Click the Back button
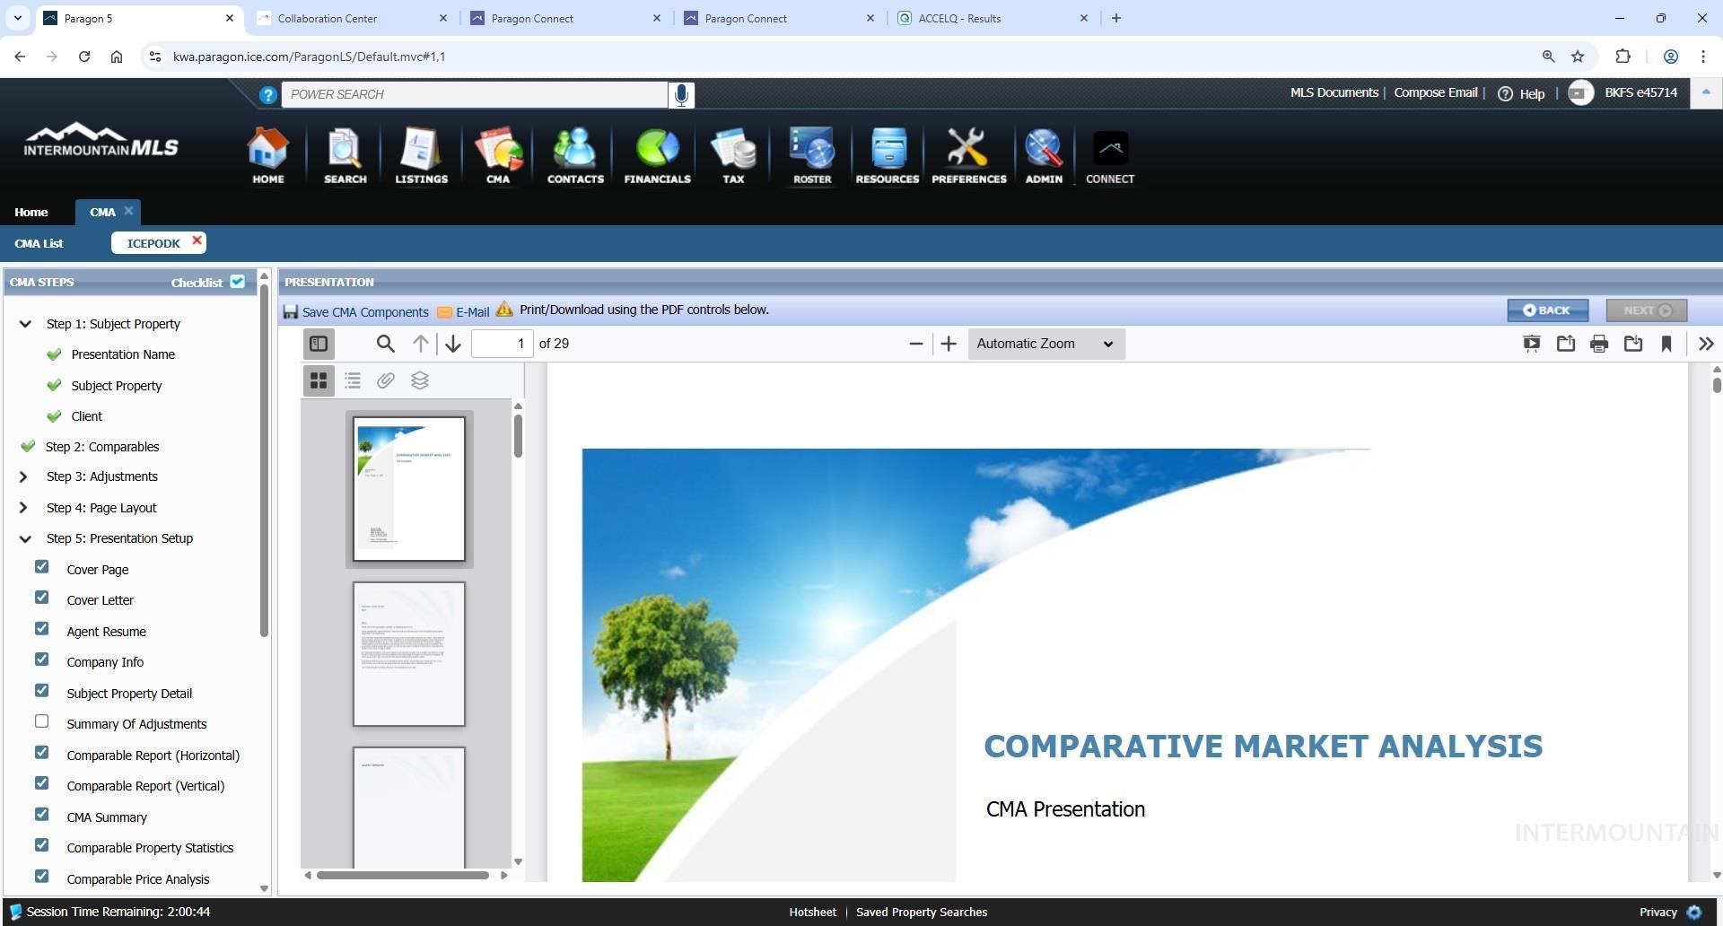The height and width of the screenshot is (926, 1723). coord(1547,310)
